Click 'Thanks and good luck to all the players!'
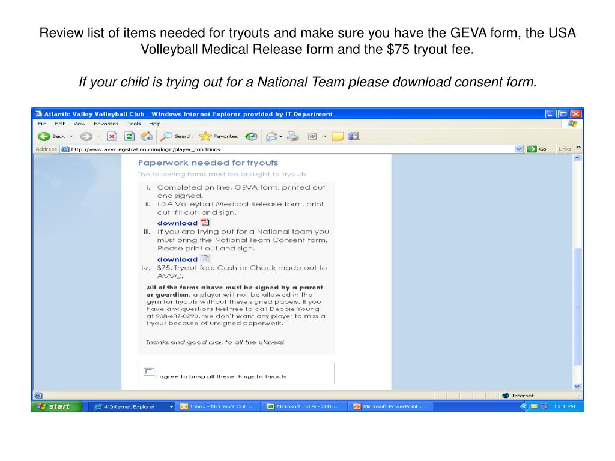615x461 pixels. point(215,342)
